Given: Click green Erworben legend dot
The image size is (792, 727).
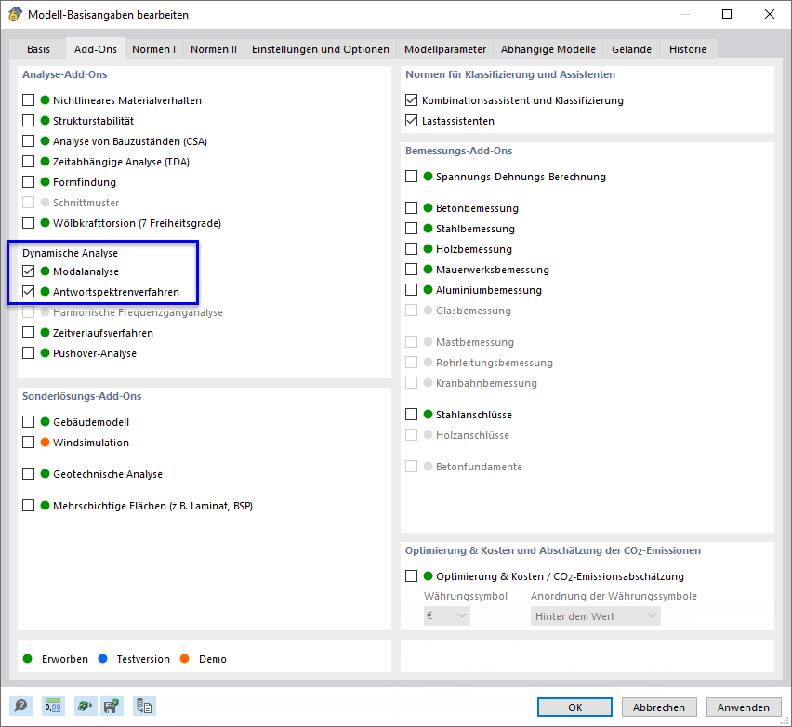Looking at the screenshot, I should [x=28, y=659].
